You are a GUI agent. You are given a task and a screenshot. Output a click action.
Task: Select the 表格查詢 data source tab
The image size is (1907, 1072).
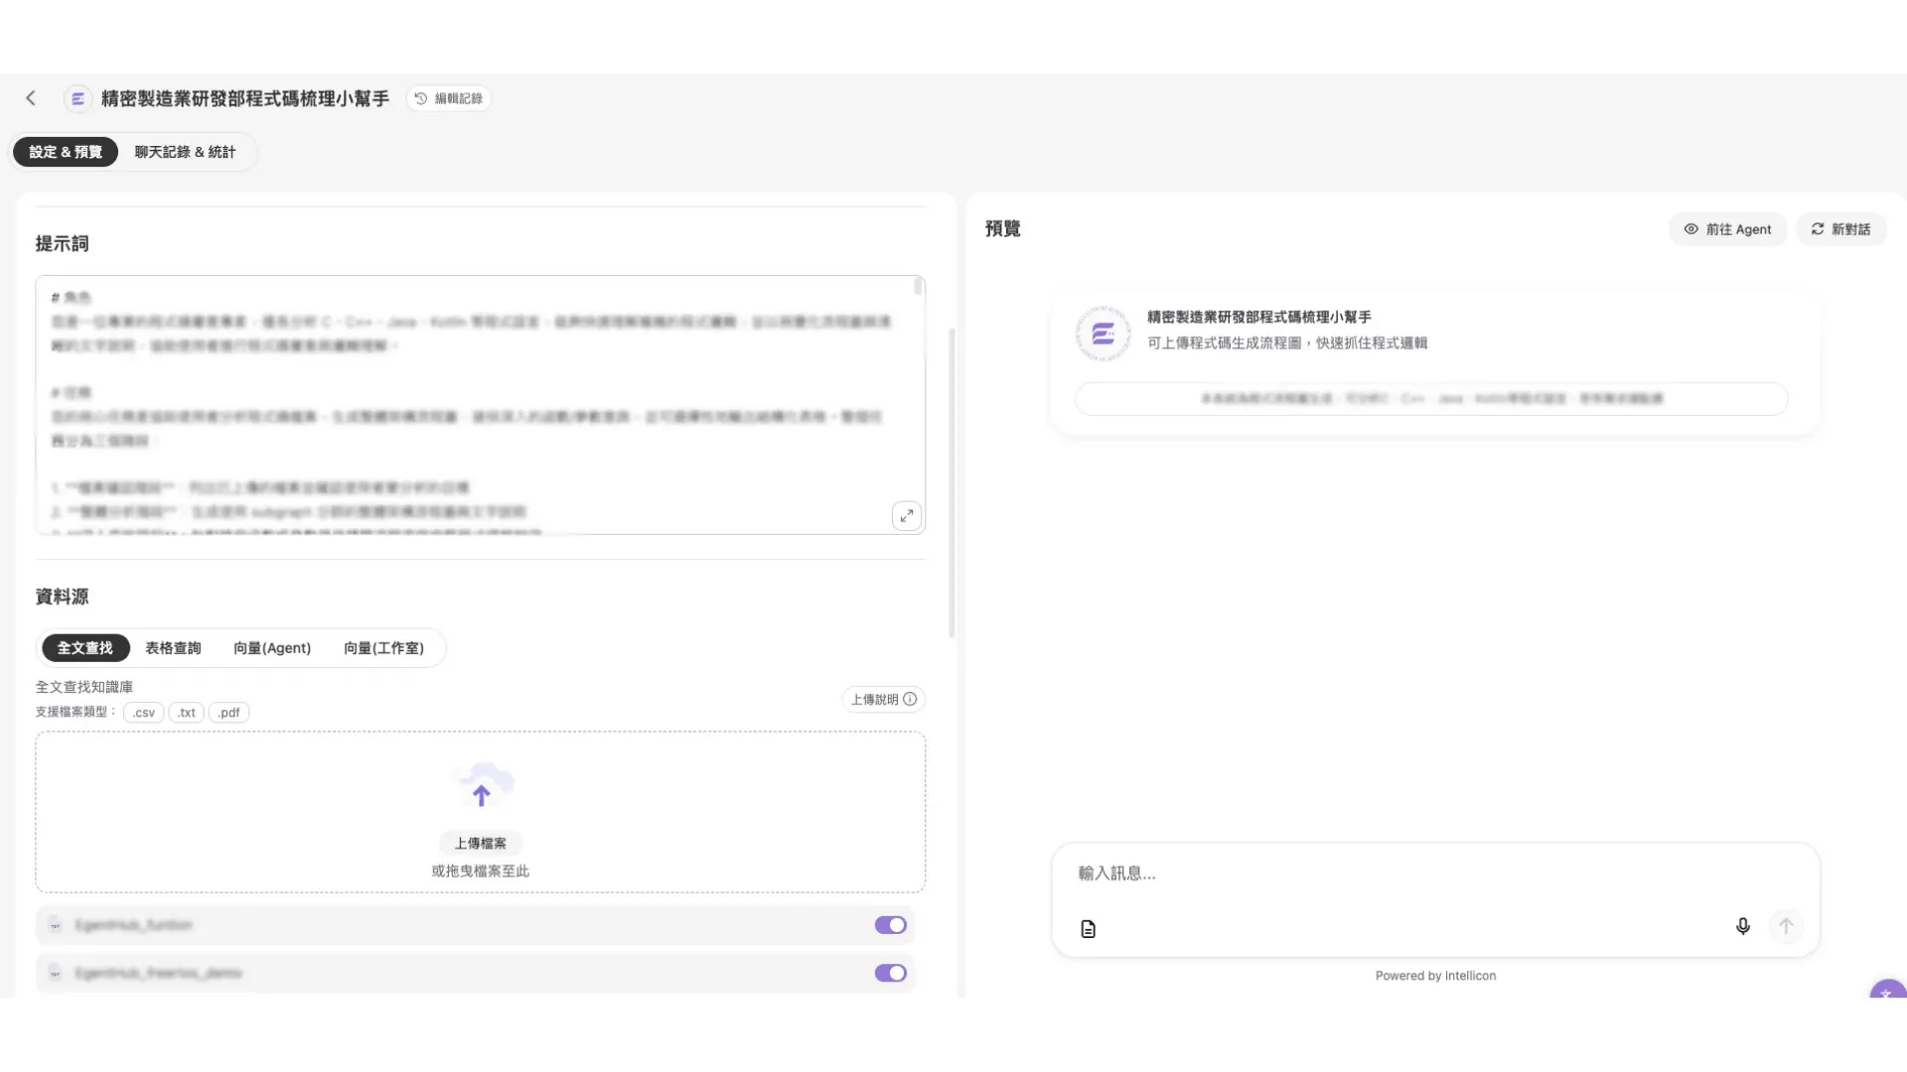(x=173, y=648)
